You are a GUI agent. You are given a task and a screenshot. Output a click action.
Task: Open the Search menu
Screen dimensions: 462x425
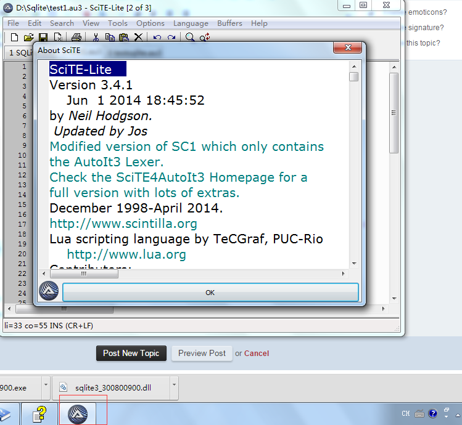(62, 23)
